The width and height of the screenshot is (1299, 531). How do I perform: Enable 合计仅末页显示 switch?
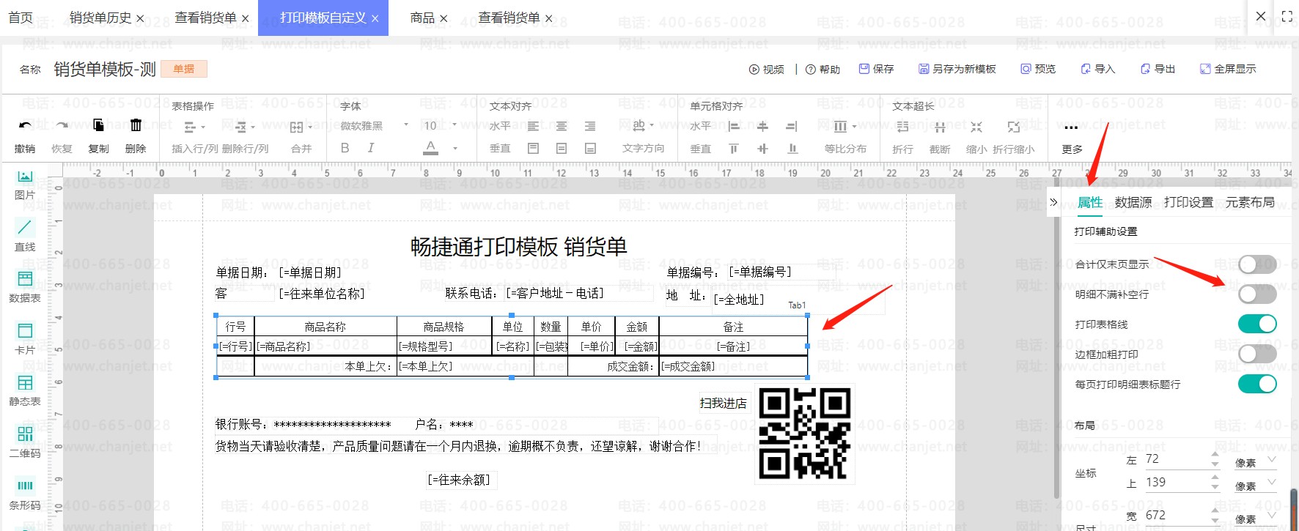pos(1257,264)
